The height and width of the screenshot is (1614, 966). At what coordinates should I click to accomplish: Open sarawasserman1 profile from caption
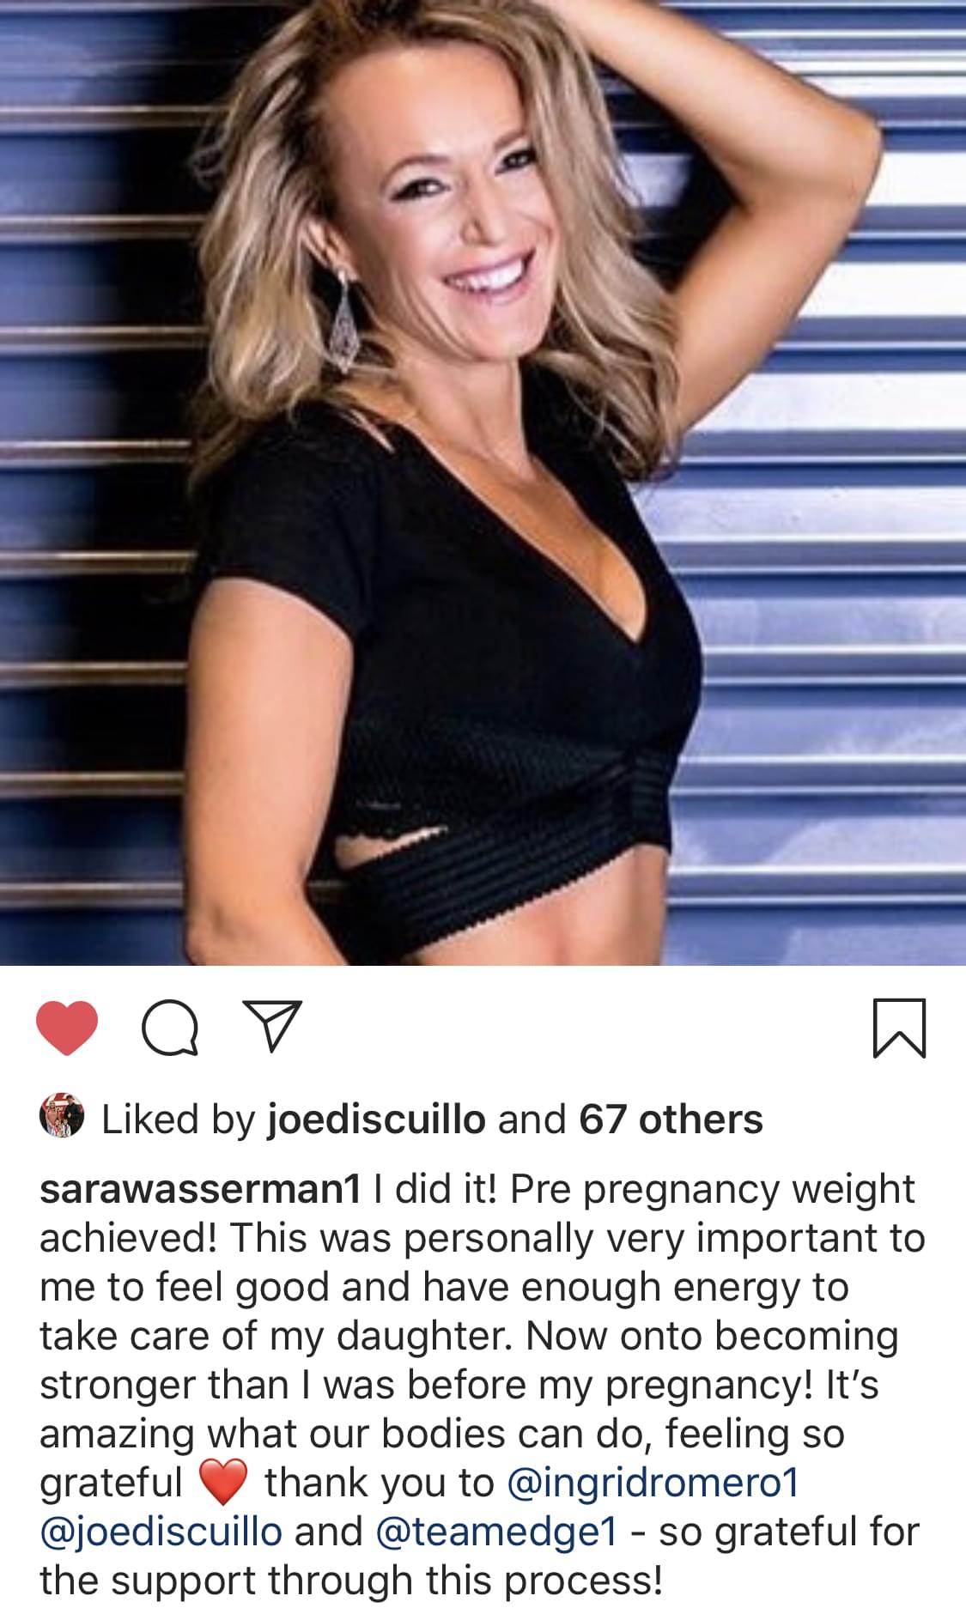pos(199,1189)
